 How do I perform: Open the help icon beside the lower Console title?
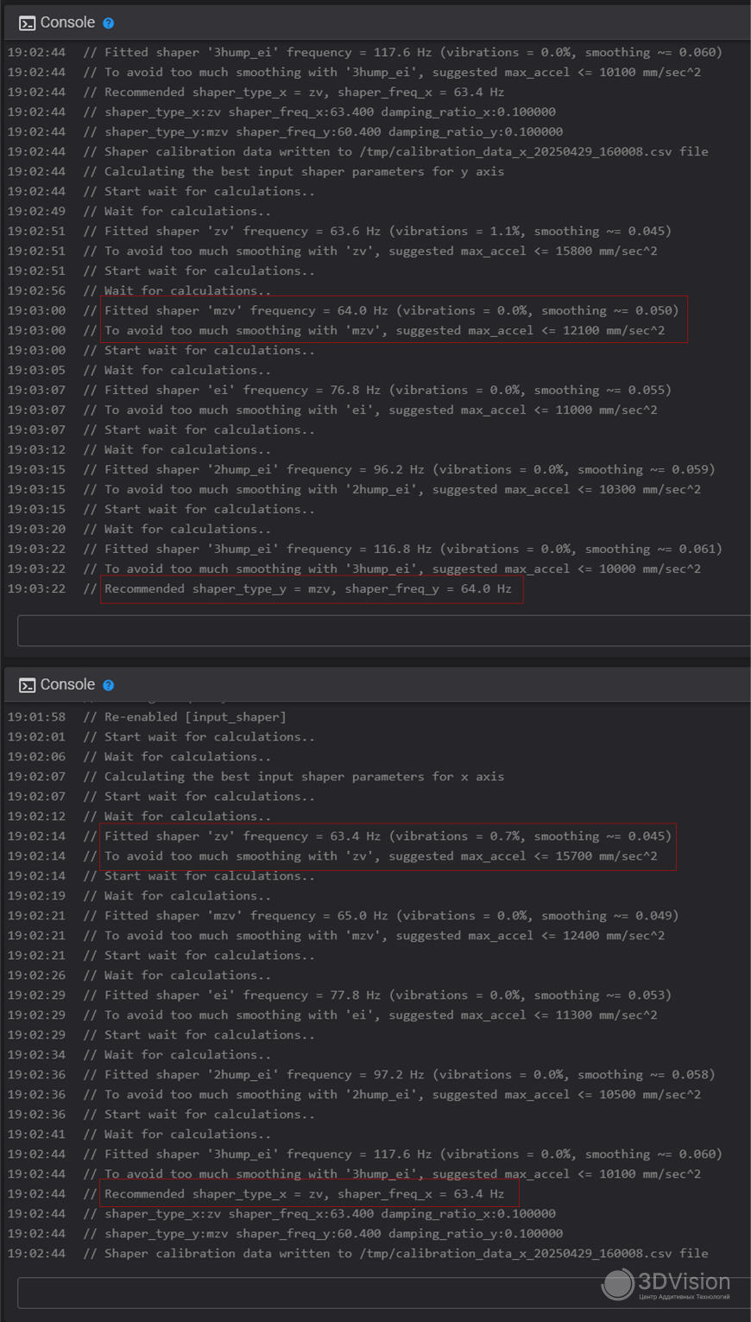point(109,685)
